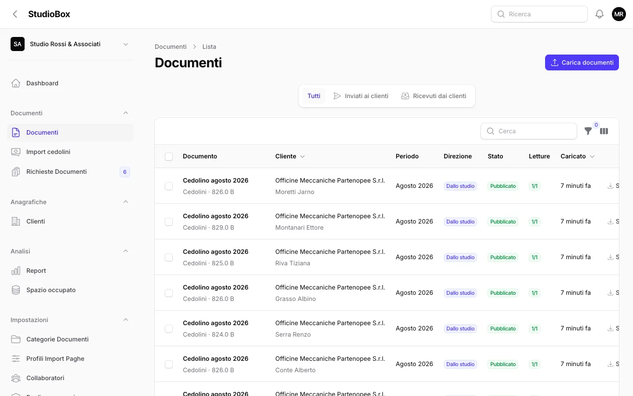
Task: Collapse the Documenti sidebar section
Action: 126,113
